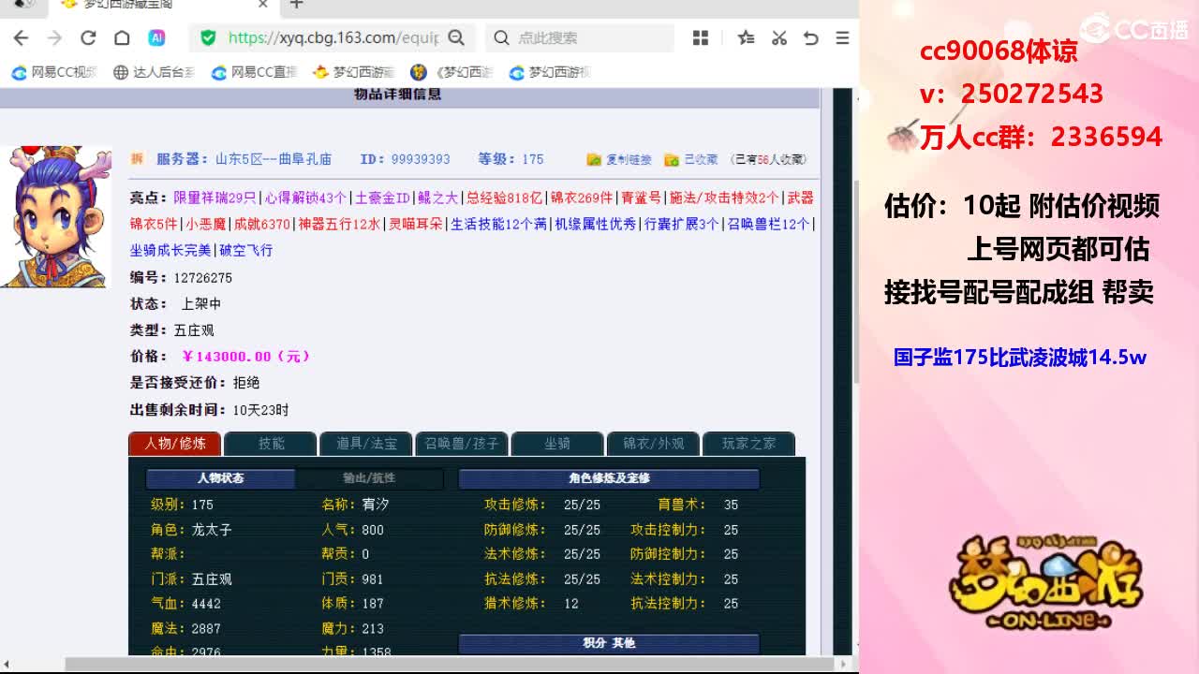Image resolution: width=1199 pixels, height=674 pixels.
Task: Open the browser home page
Action: 122,37
